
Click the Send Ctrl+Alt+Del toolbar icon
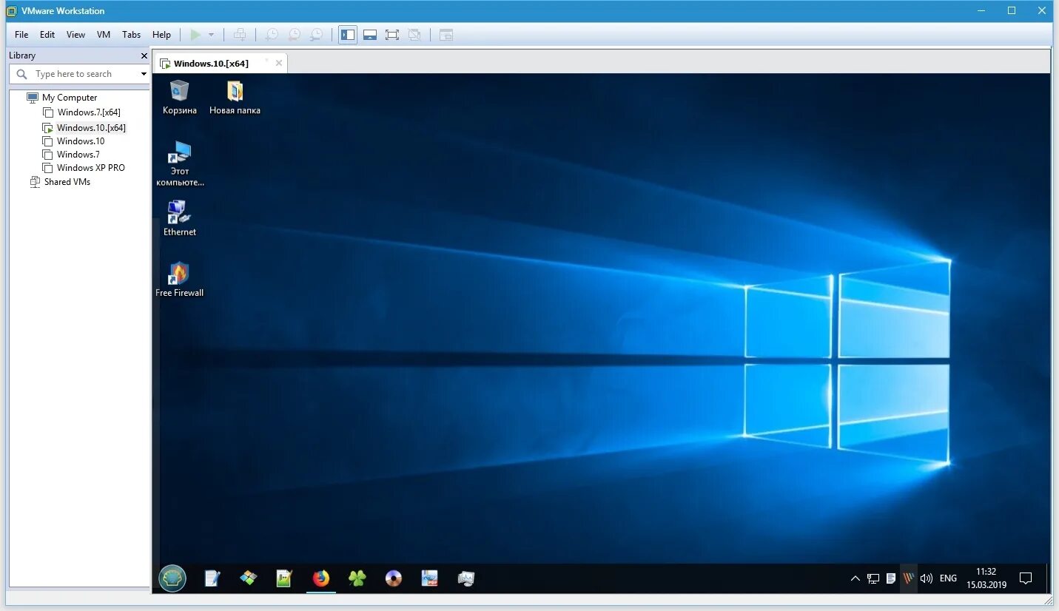click(x=239, y=35)
